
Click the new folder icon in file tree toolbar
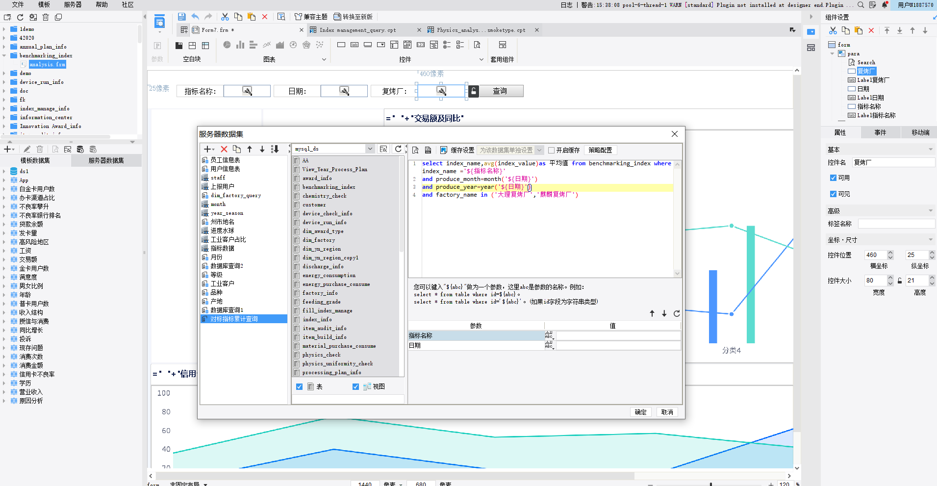click(x=7, y=17)
